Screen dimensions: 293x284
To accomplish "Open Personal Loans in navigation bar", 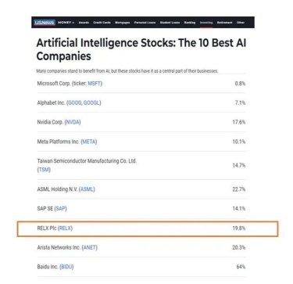I will (145, 23).
